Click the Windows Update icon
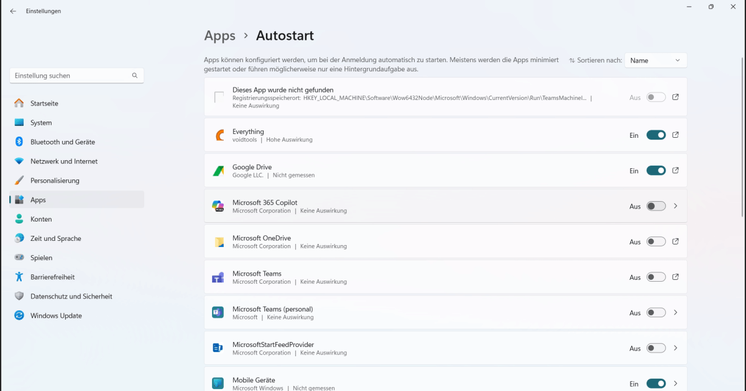This screenshot has width=746, height=391. (x=19, y=315)
